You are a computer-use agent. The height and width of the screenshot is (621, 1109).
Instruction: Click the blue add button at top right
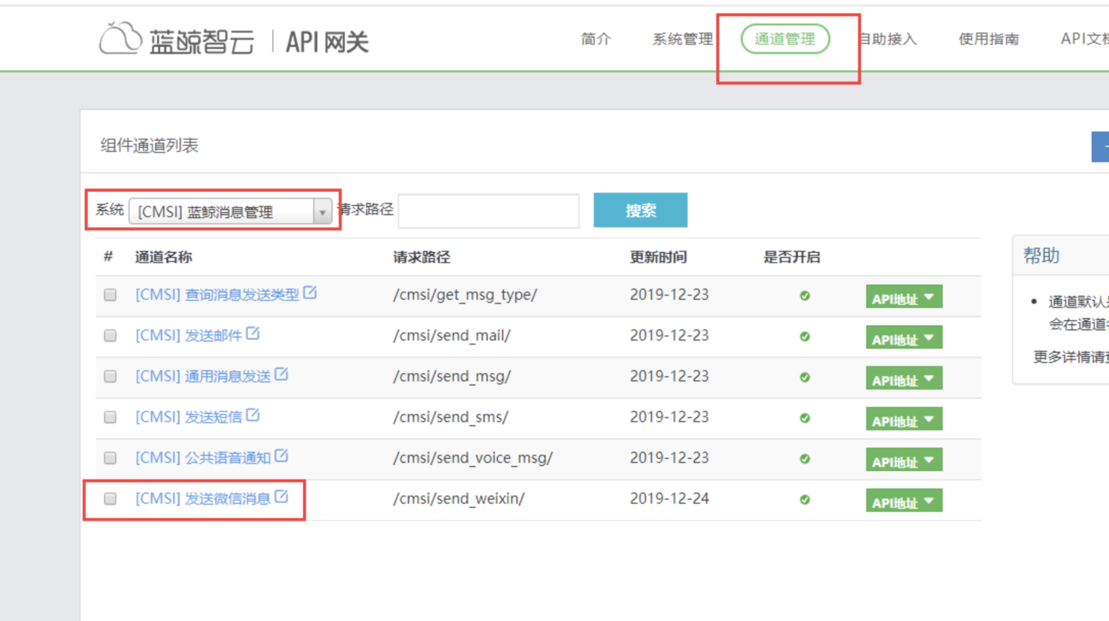(x=1100, y=147)
